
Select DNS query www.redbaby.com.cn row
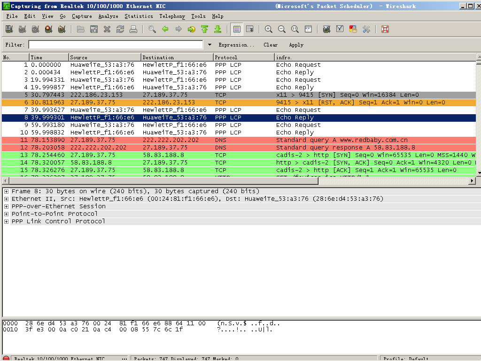pos(239,140)
